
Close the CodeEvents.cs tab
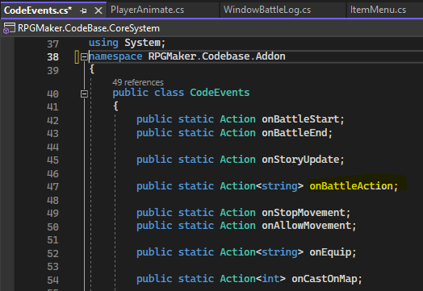click(98, 10)
